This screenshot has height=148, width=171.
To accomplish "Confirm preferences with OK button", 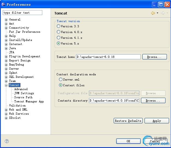I will coord(128,141).
